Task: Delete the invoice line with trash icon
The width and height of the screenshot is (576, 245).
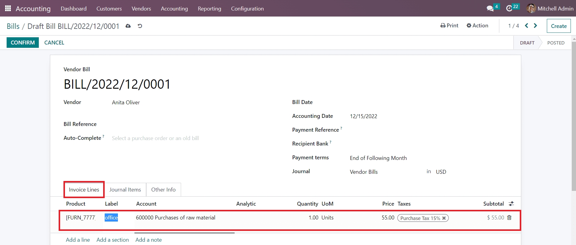Action: point(509,218)
